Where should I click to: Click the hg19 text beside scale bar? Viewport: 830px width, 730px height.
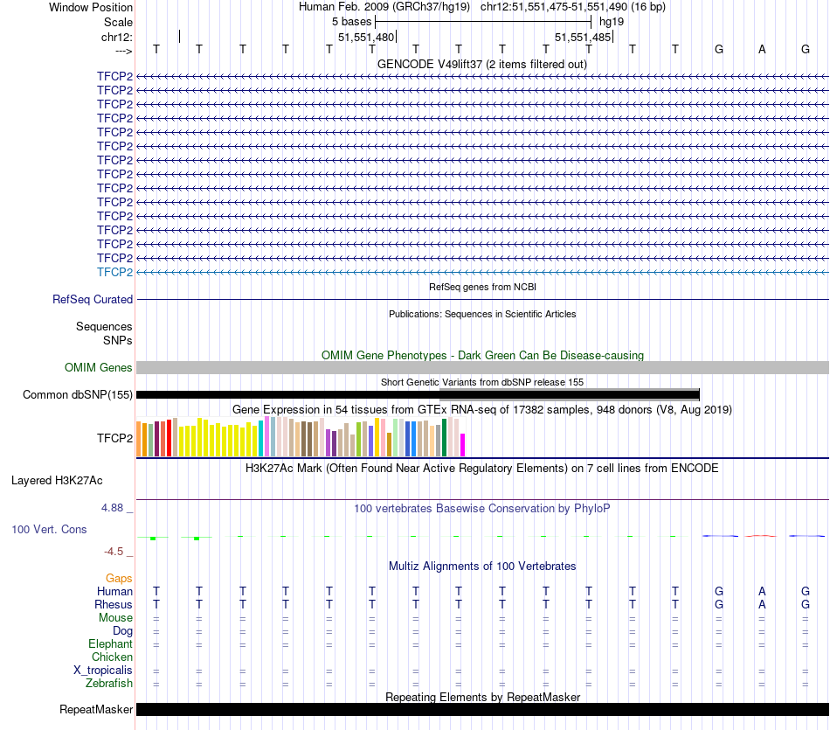pyautogui.click(x=612, y=22)
